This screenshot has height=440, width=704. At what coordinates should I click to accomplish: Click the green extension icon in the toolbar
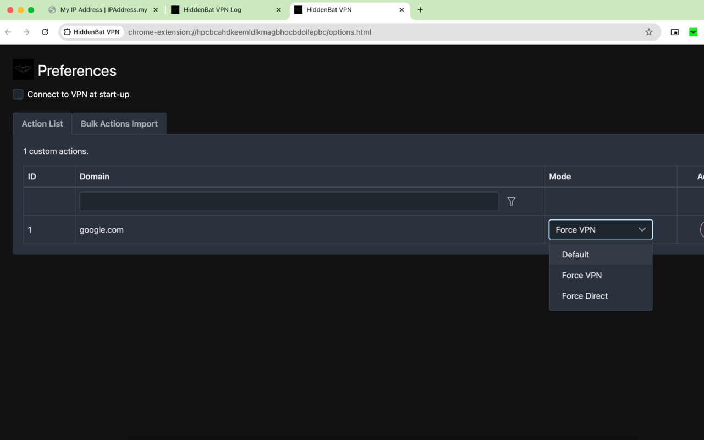(x=694, y=32)
